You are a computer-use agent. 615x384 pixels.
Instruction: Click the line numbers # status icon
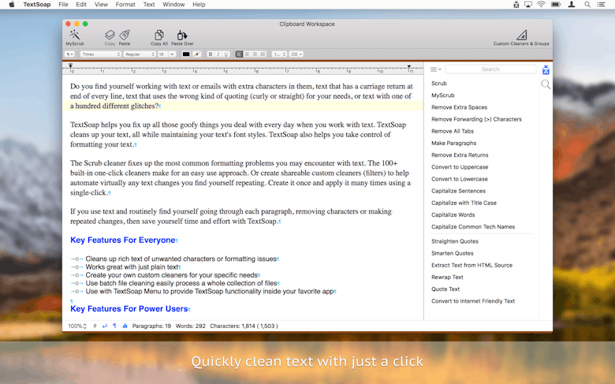click(x=95, y=326)
